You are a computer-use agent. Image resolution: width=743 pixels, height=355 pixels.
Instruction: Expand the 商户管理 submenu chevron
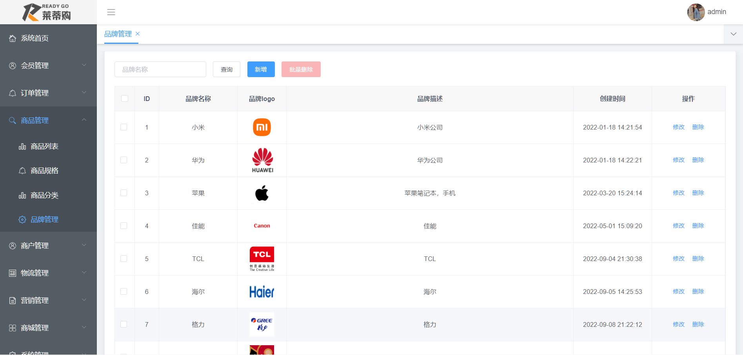(x=84, y=245)
